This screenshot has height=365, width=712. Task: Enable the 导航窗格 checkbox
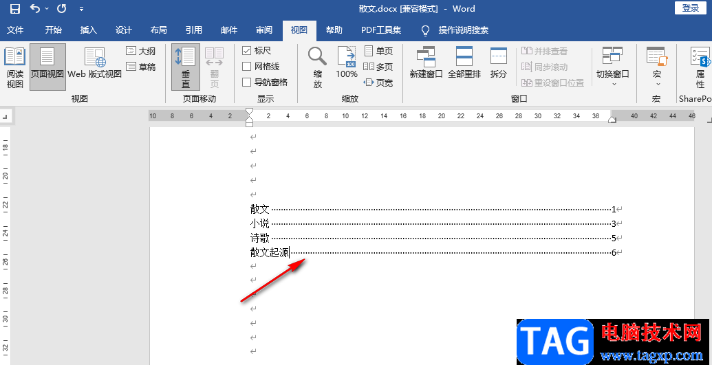pos(246,82)
